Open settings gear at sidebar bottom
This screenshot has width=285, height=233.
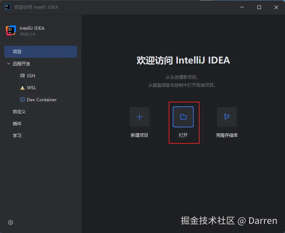click(11, 222)
